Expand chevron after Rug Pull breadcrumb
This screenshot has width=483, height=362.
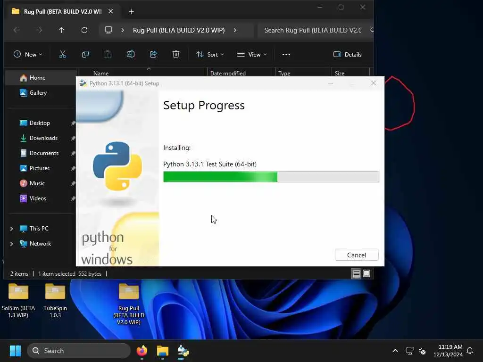(235, 30)
